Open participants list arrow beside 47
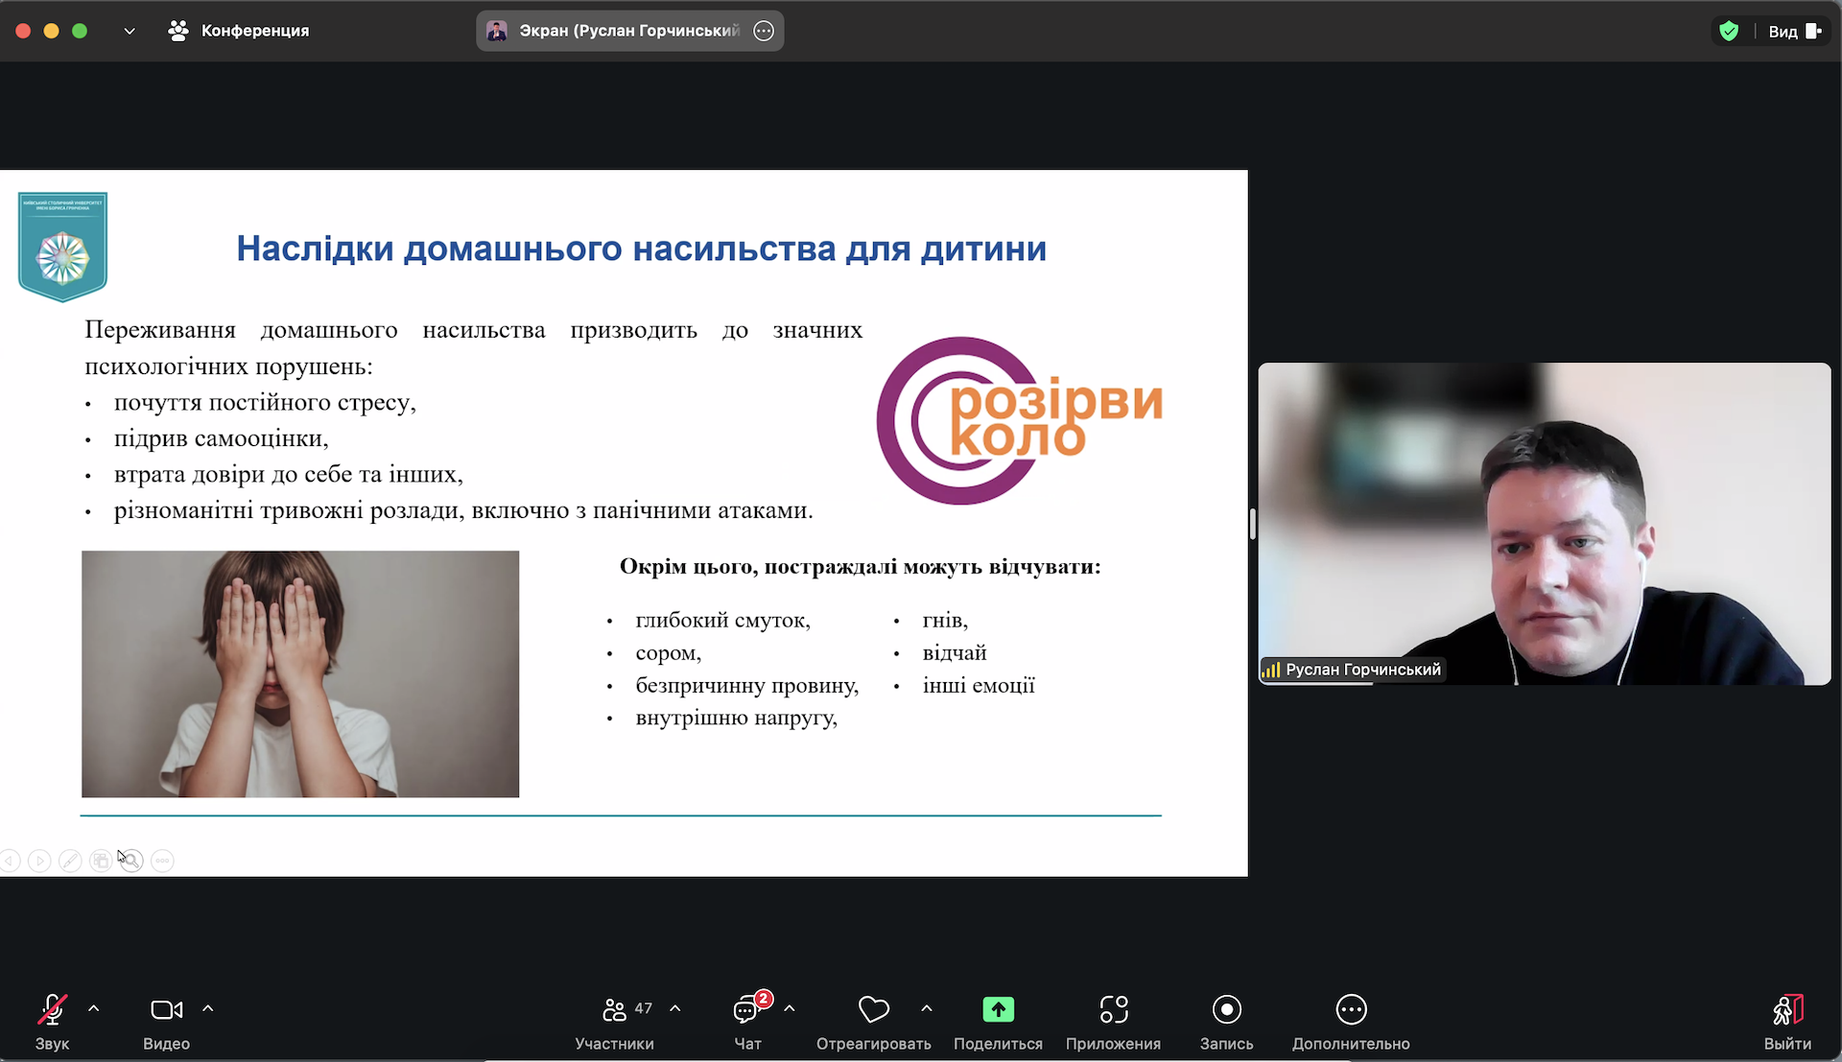1842x1062 pixels. 675,1008
